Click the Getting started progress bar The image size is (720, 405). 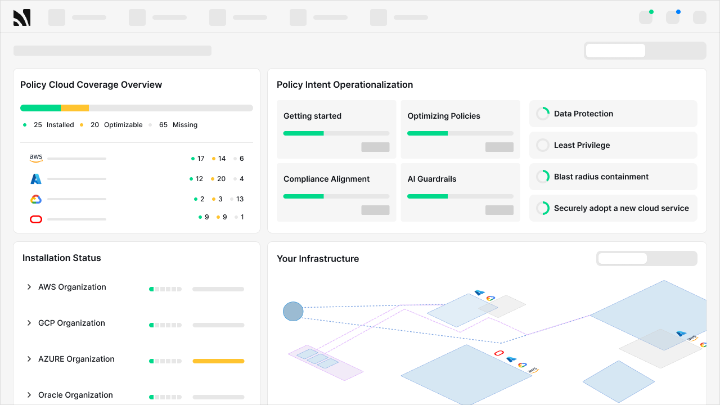point(336,133)
